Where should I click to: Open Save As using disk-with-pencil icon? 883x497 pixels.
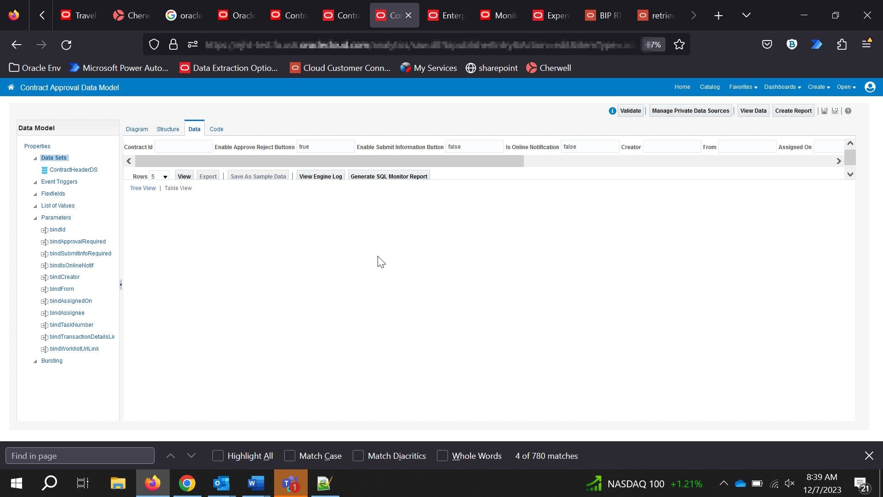pyautogui.click(x=835, y=110)
